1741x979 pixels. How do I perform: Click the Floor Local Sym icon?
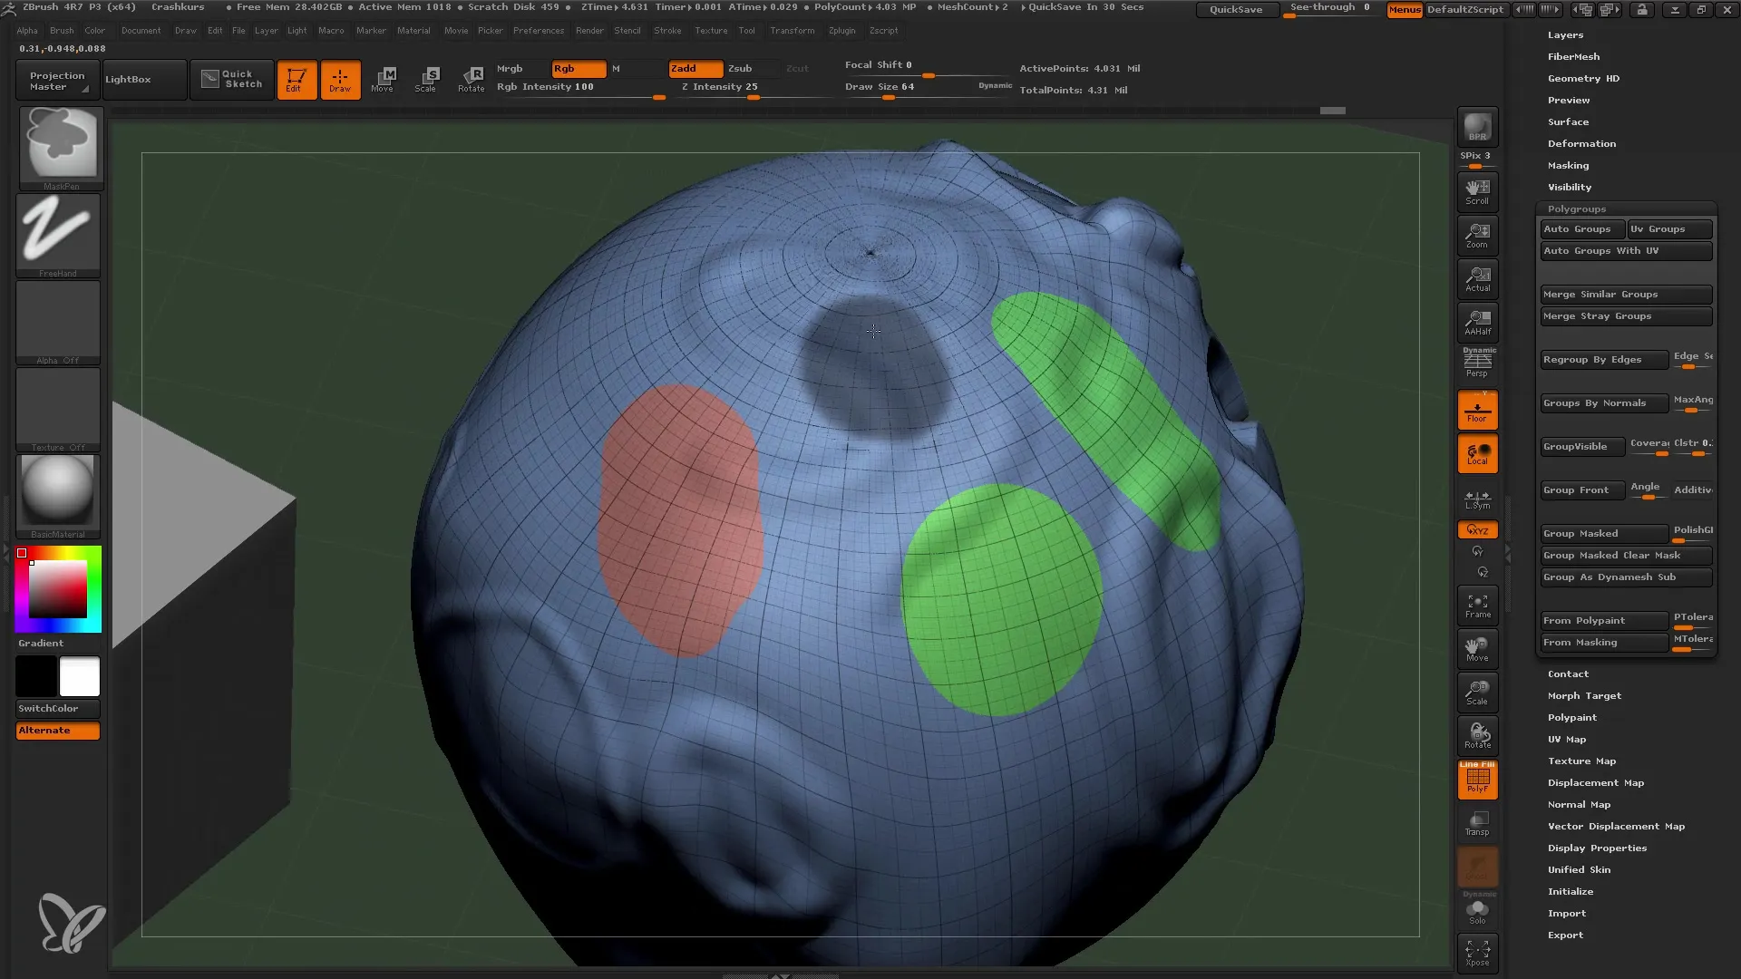pyautogui.click(x=1477, y=496)
